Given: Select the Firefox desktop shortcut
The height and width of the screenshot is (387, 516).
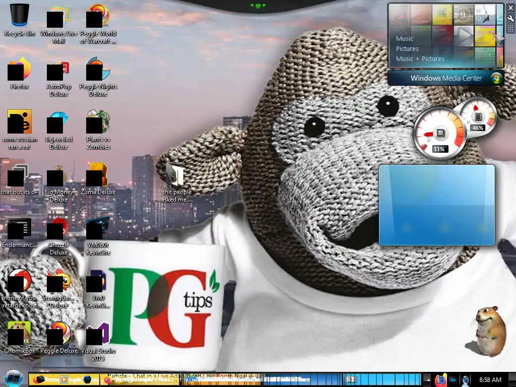Looking at the screenshot, I should click(20, 73).
